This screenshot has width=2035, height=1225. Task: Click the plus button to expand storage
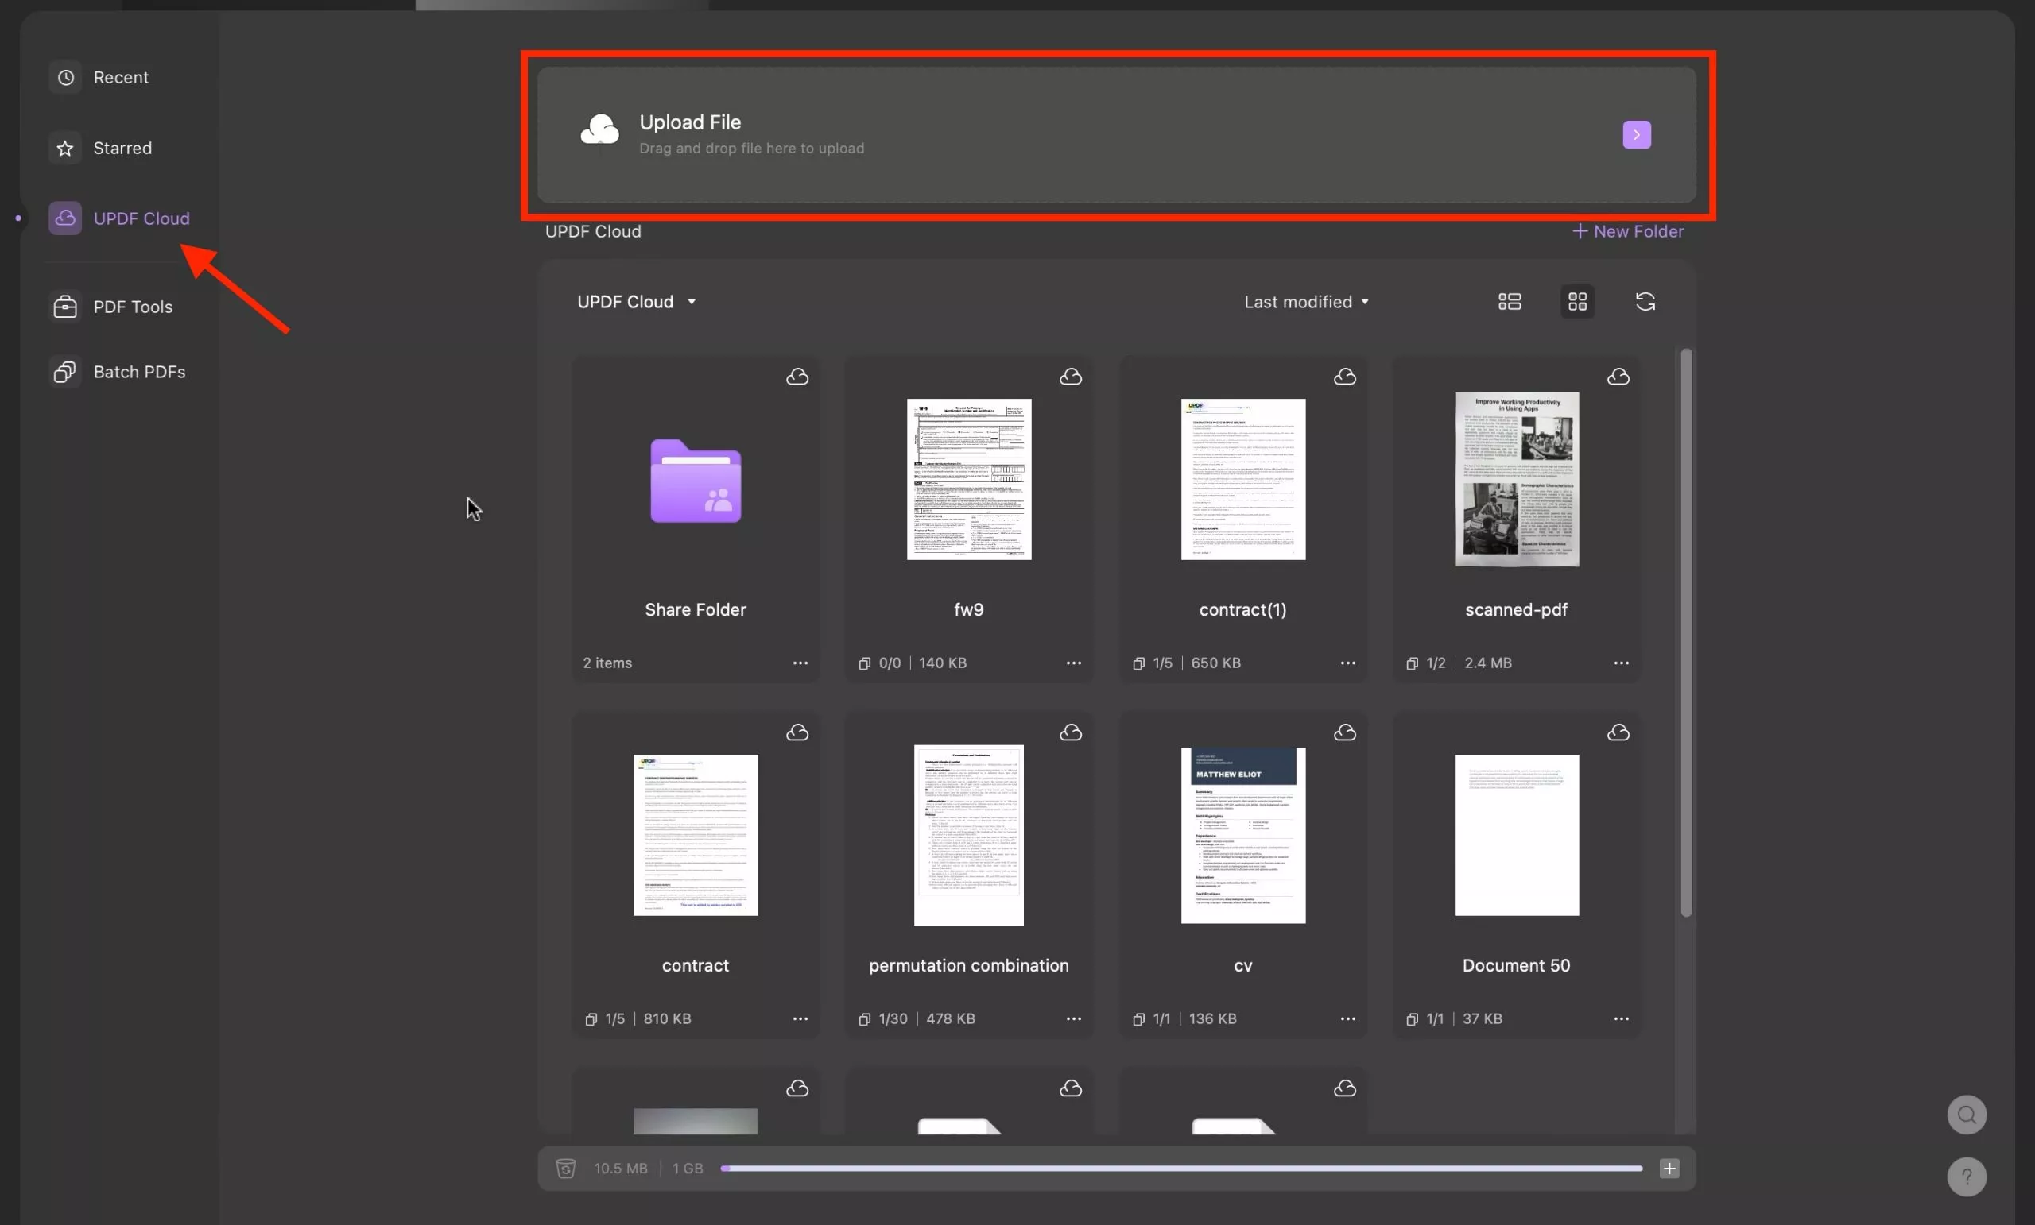pyautogui.click(x=1669, y=1168)
